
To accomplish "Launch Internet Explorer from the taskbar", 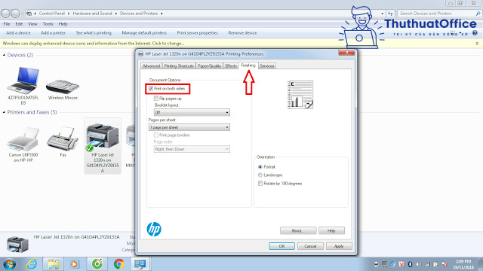I will click(x=32, y=264).
